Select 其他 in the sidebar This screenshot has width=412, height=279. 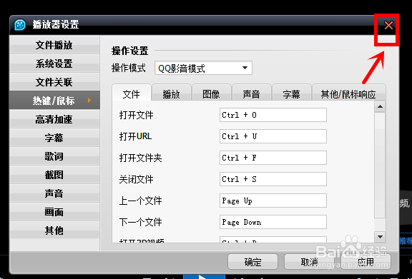tap(54, 230)
